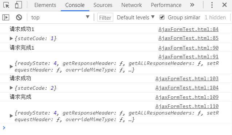232x135 pixels.
Task: Switch to the Network tab
Action: click(131, 5)
